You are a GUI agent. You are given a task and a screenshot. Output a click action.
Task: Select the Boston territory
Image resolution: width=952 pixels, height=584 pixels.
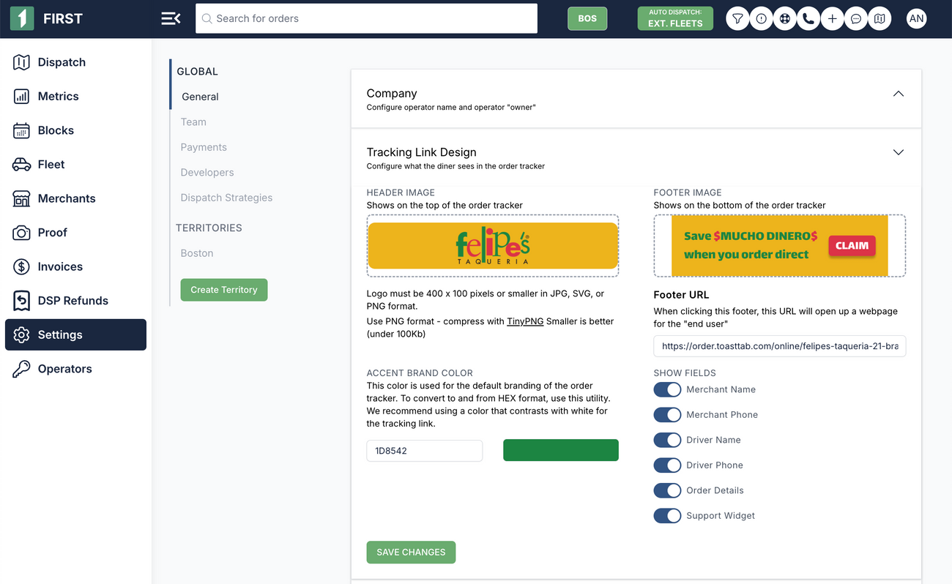[197, 253]
